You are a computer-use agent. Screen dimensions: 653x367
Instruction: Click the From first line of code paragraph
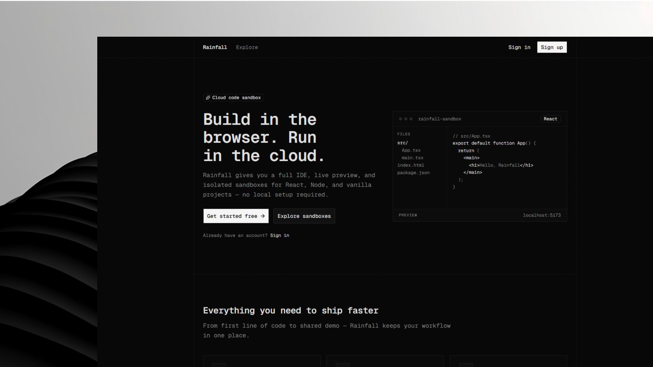327,330
